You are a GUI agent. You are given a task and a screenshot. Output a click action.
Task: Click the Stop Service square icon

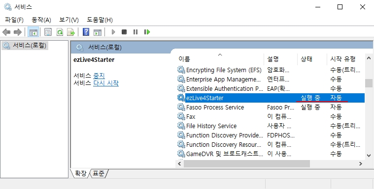click(124, 32)
